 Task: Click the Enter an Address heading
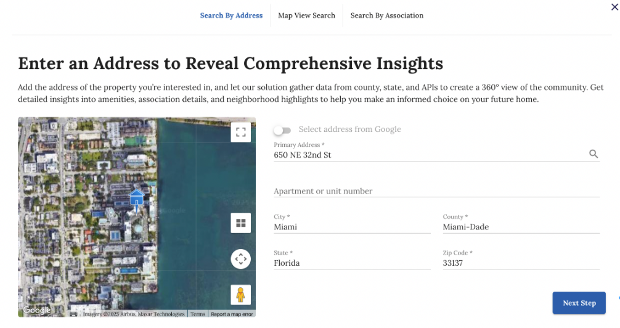230,64
